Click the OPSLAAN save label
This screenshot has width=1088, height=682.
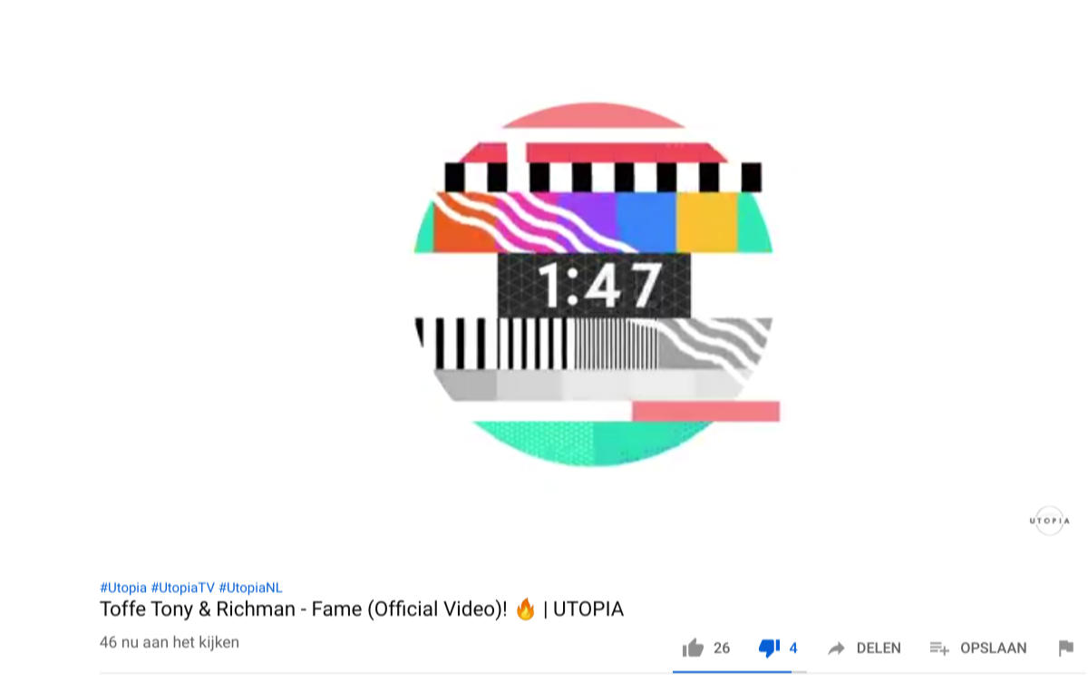tap(994, 648)
